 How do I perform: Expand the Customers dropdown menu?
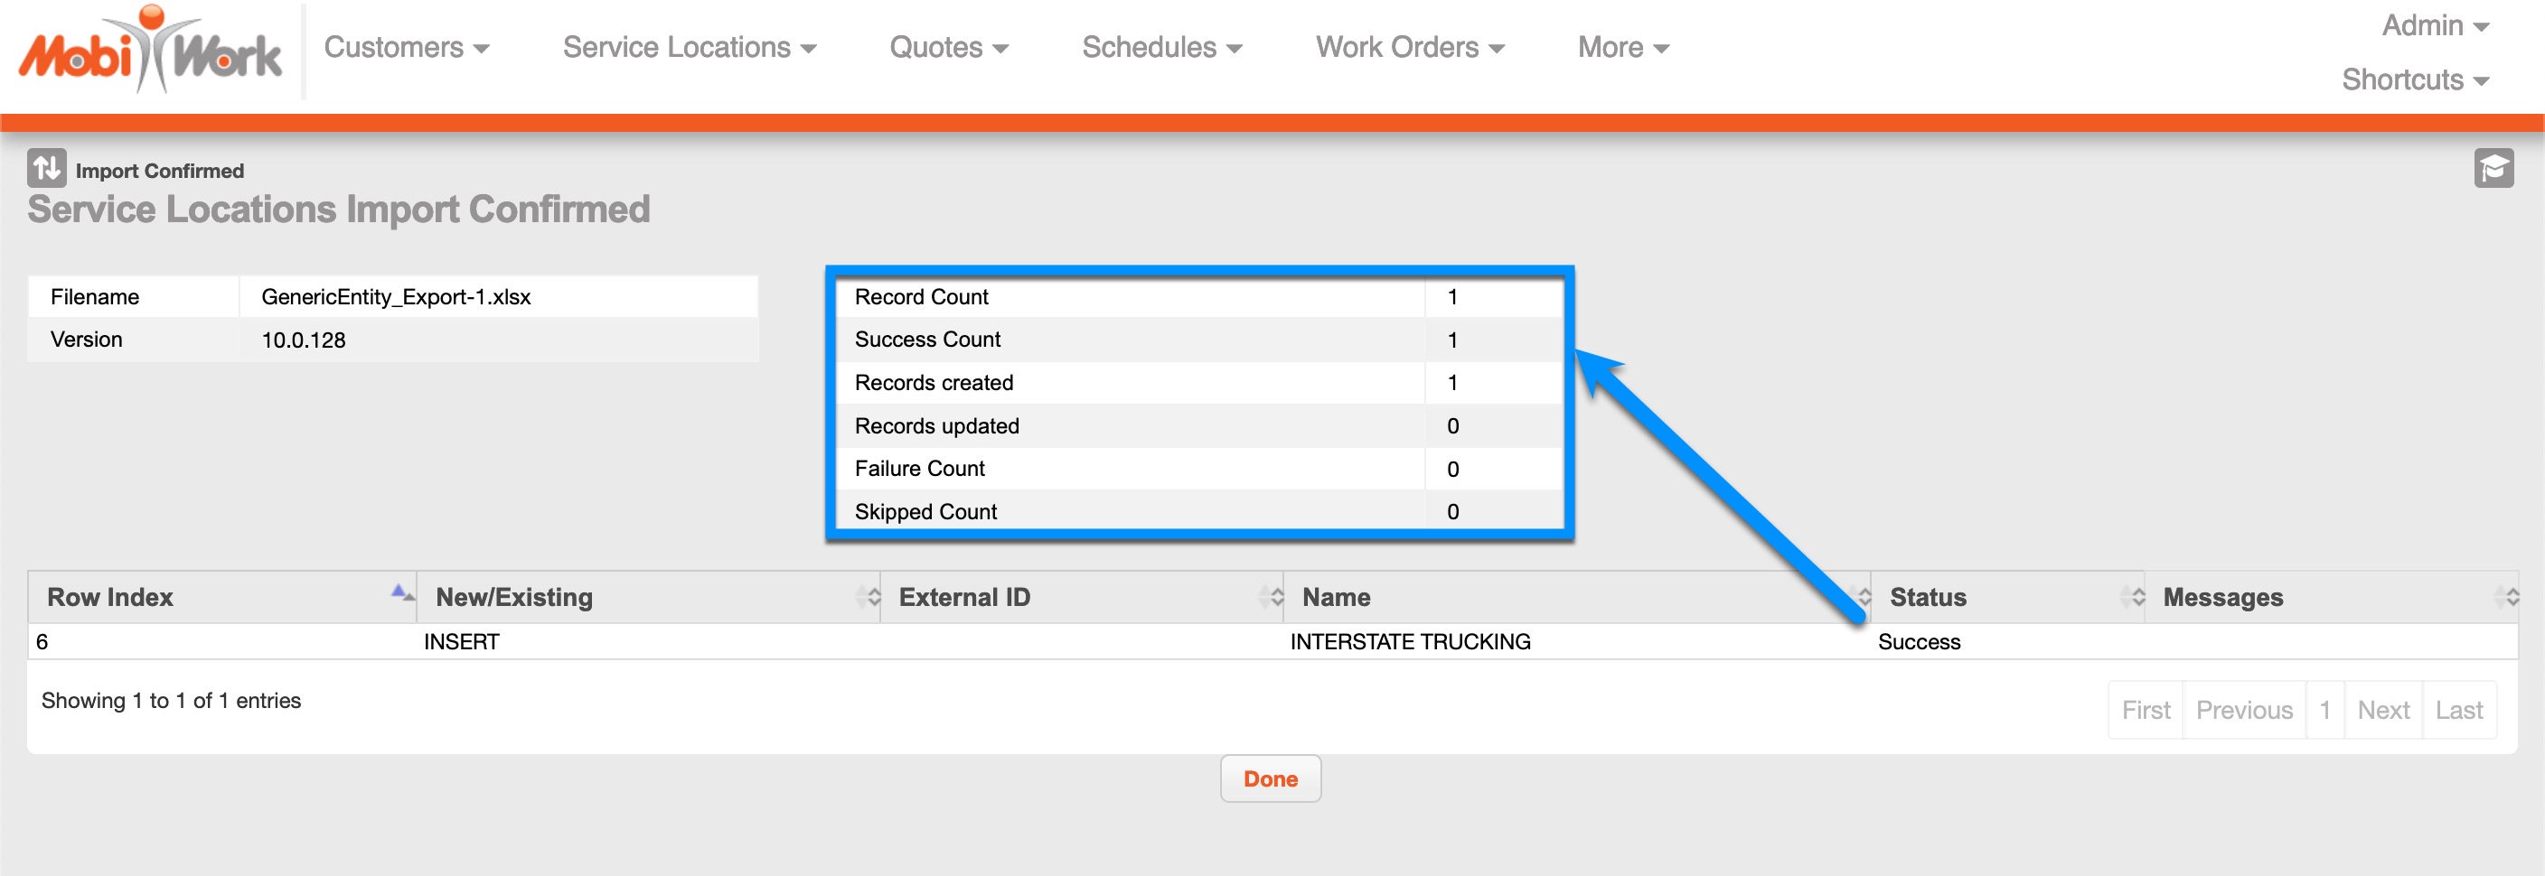click(x=406, y=47)
